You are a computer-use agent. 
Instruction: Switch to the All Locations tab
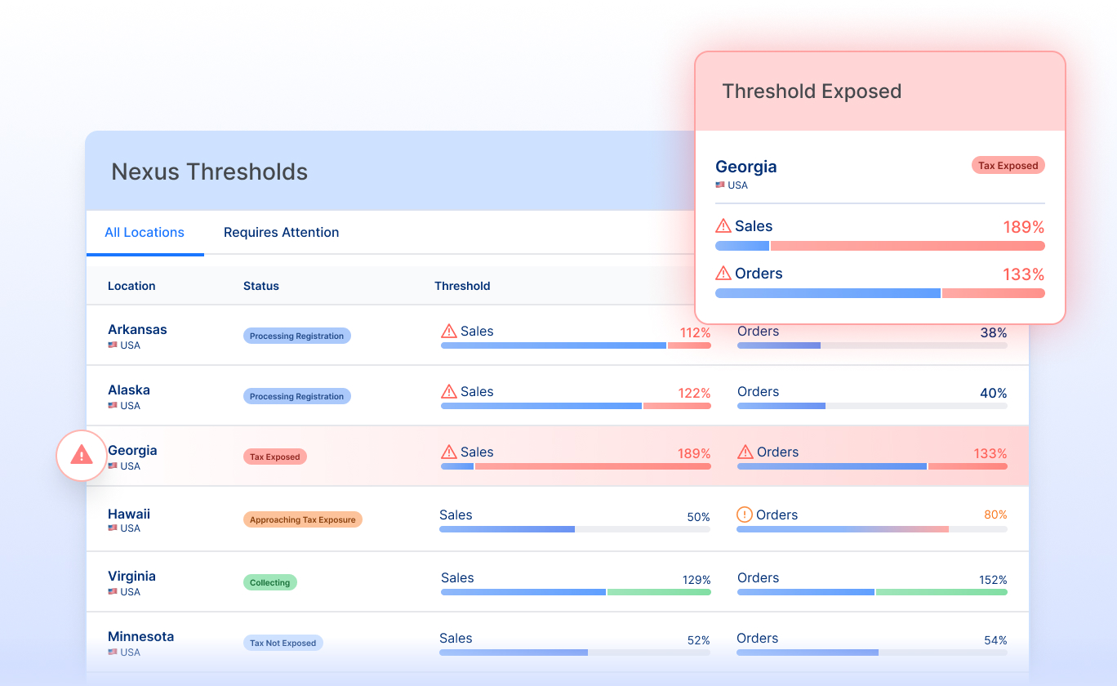point(145,233)
